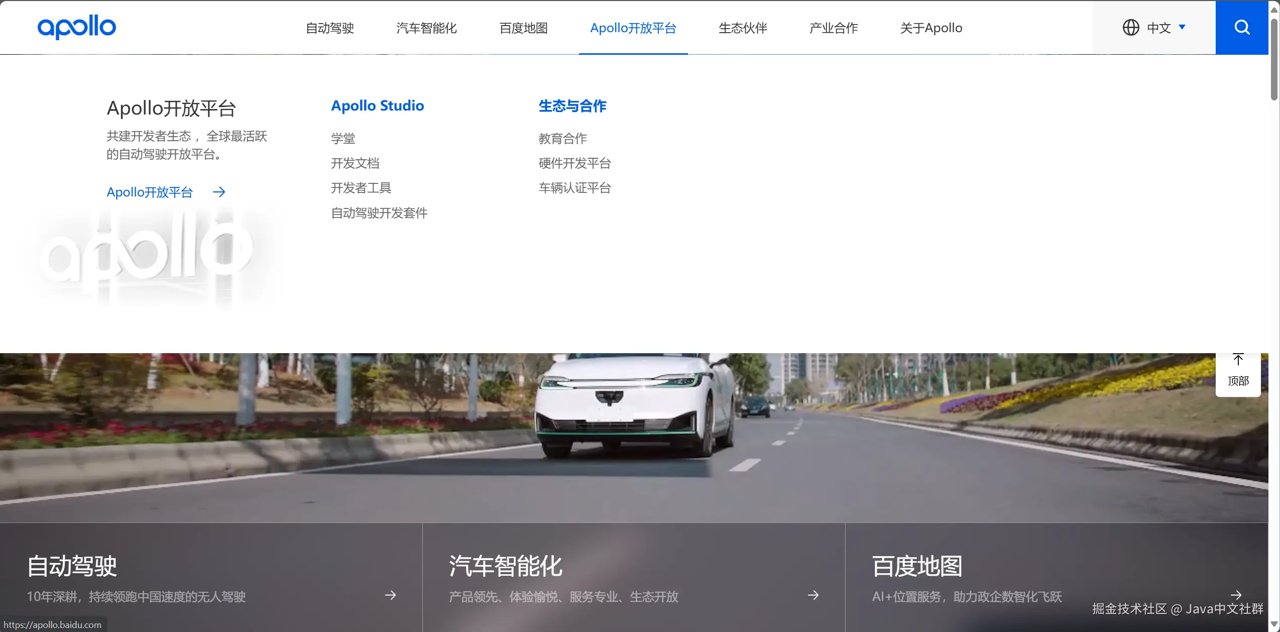Click the arrow on the 自动驾驶 card
The image size is (1280, 632).
coord(390,595)
